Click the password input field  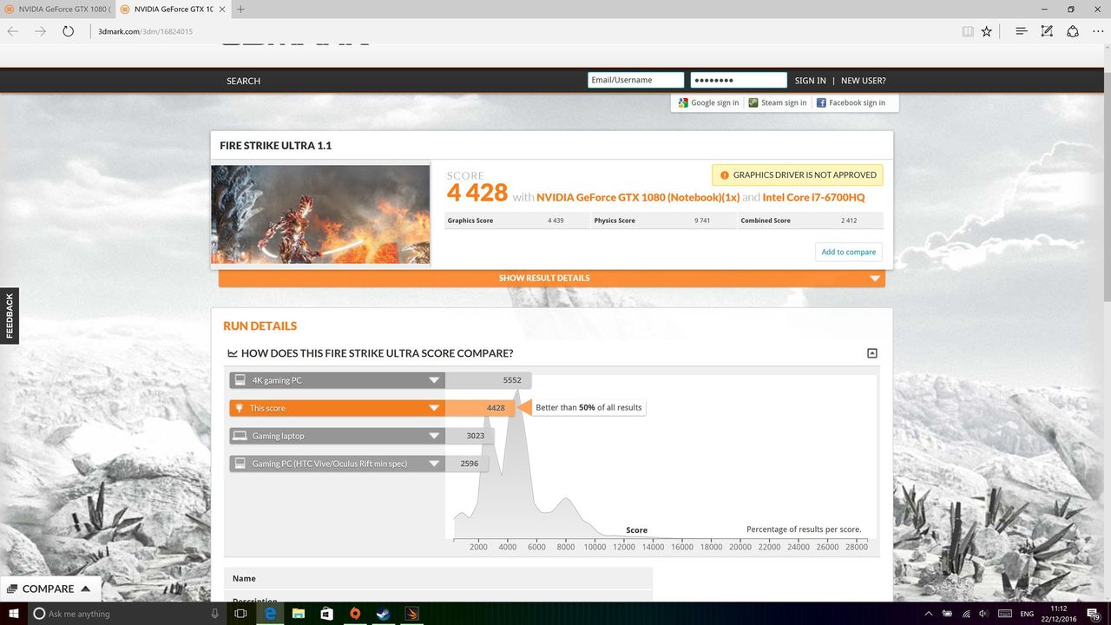[x=739, y=80]
